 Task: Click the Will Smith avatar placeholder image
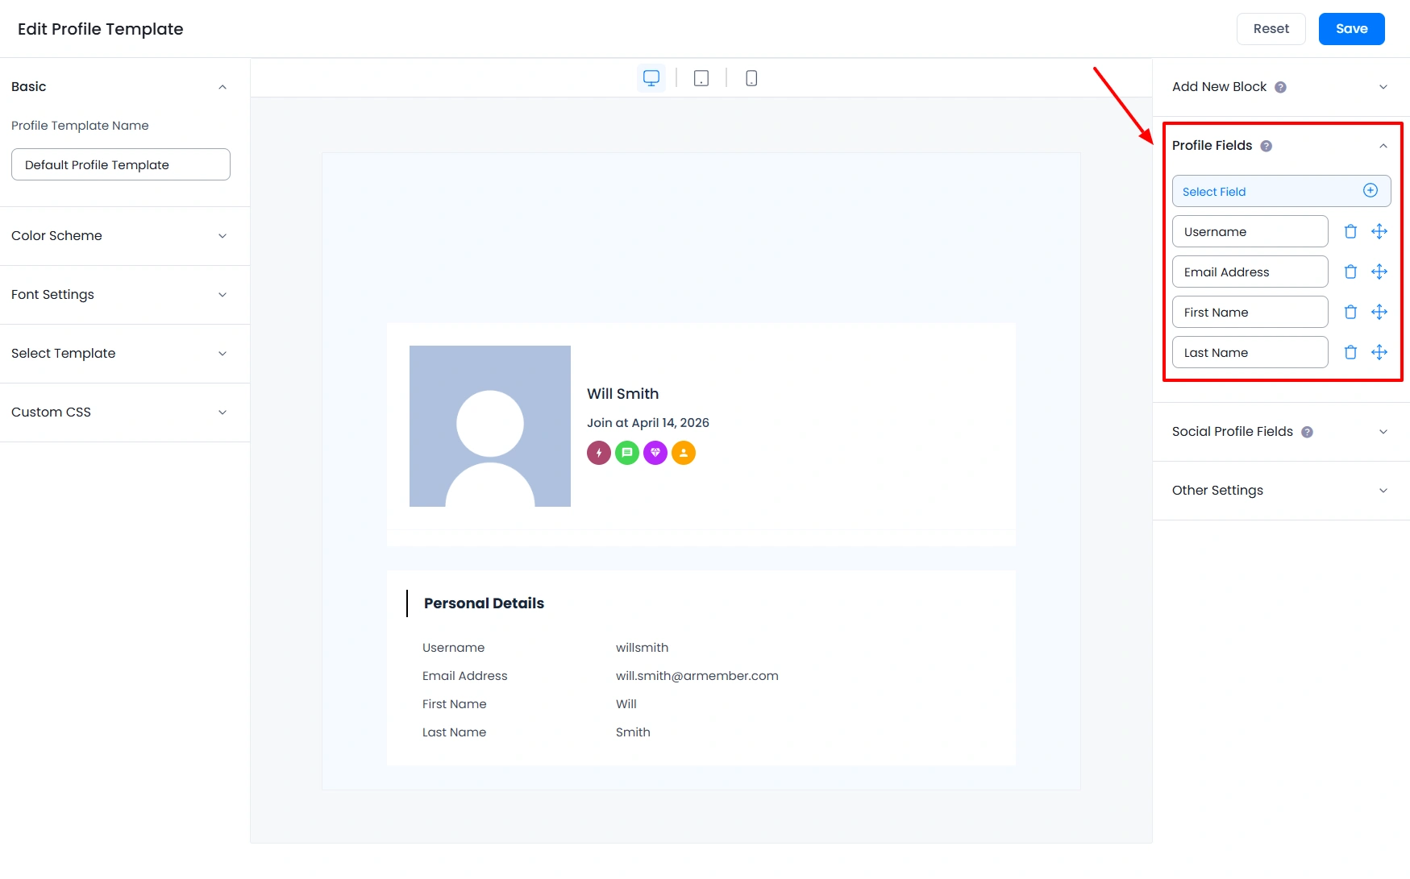pos(490,426)
